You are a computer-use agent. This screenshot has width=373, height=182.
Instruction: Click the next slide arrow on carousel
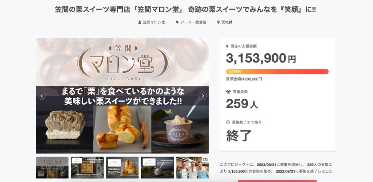pyautogui.click(x=203, y=96)
